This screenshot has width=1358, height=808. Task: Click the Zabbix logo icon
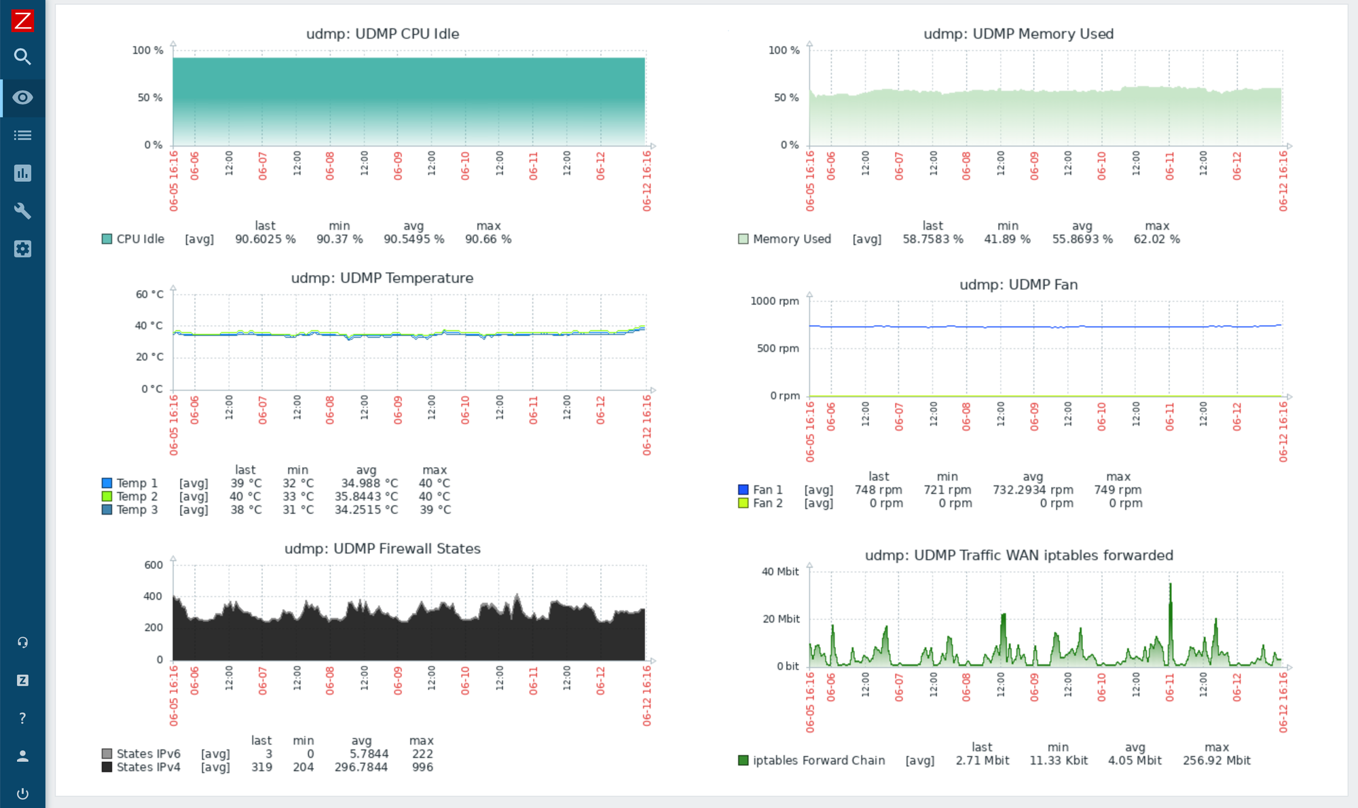[22, 20]
